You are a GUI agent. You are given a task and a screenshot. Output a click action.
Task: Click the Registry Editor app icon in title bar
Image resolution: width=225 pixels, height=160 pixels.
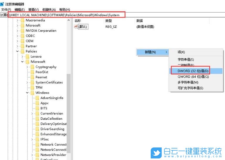pos(2,4)
